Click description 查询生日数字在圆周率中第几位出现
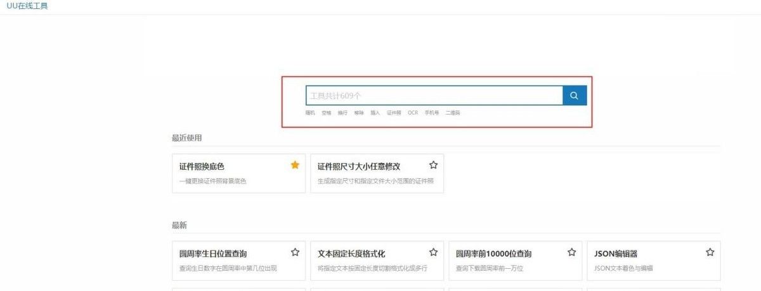Screen dimensions: 761x291 pos(228,268)
